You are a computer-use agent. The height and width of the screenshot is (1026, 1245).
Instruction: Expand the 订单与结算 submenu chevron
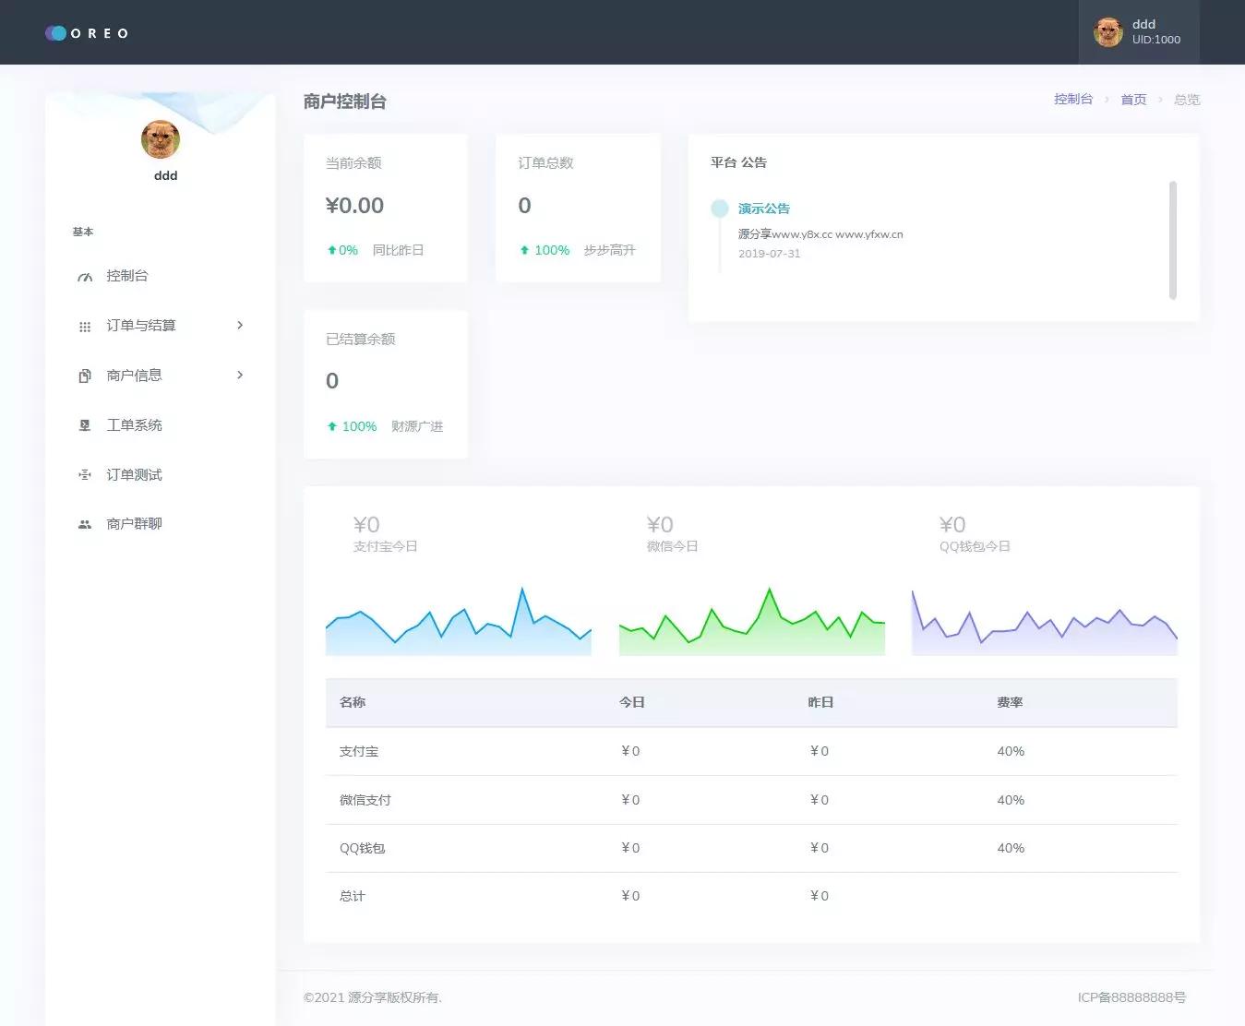[x=240, y=326]
